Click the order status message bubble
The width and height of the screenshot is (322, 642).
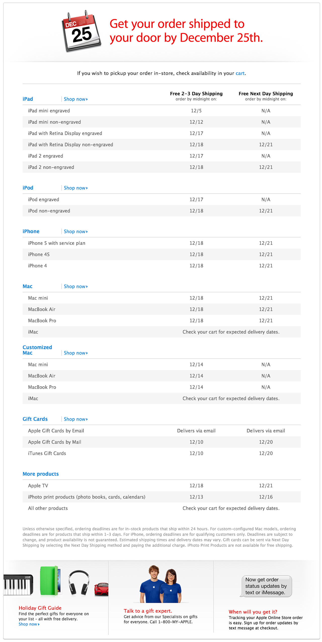coord(266,586)
